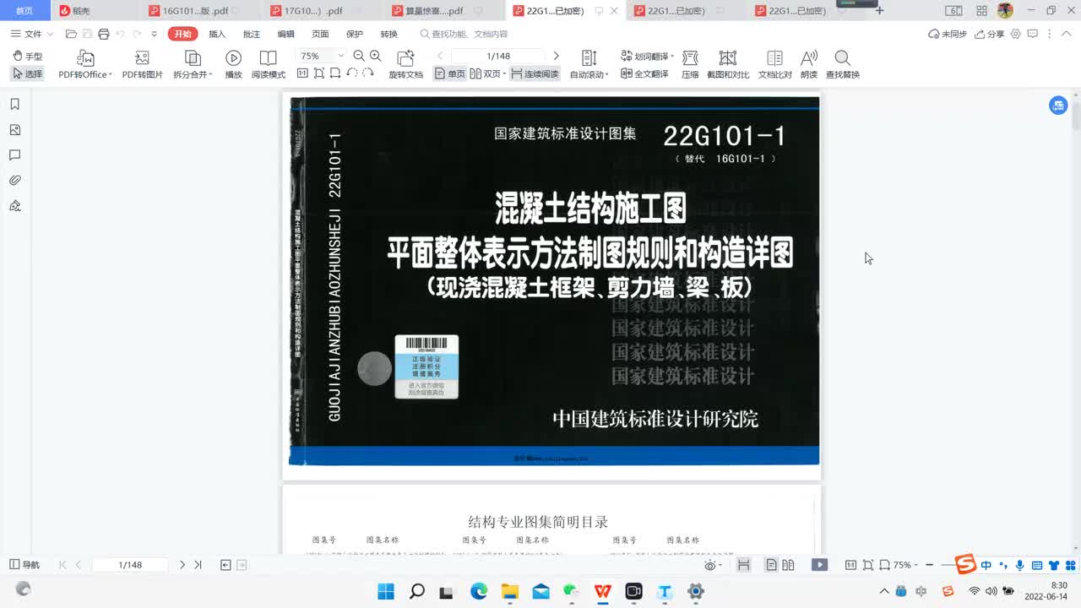Start Read Aloud (朗读)
The height and width of the screenshot is (608, 1081).
809,64
